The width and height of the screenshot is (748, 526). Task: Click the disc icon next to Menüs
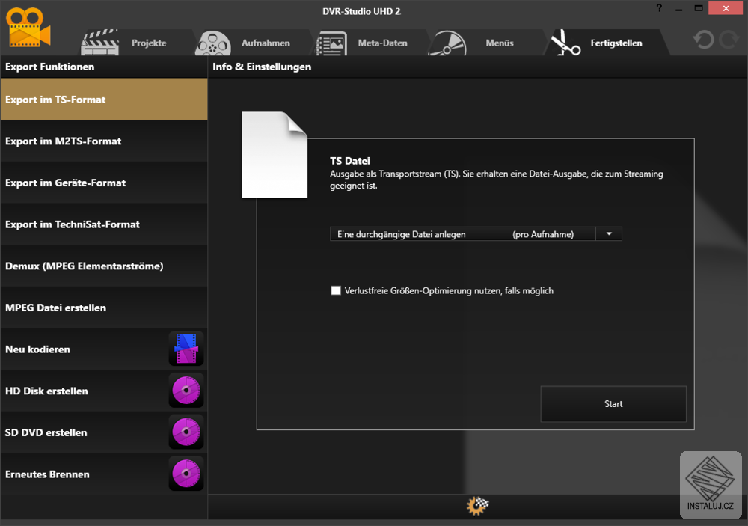(x=447, y=43)
